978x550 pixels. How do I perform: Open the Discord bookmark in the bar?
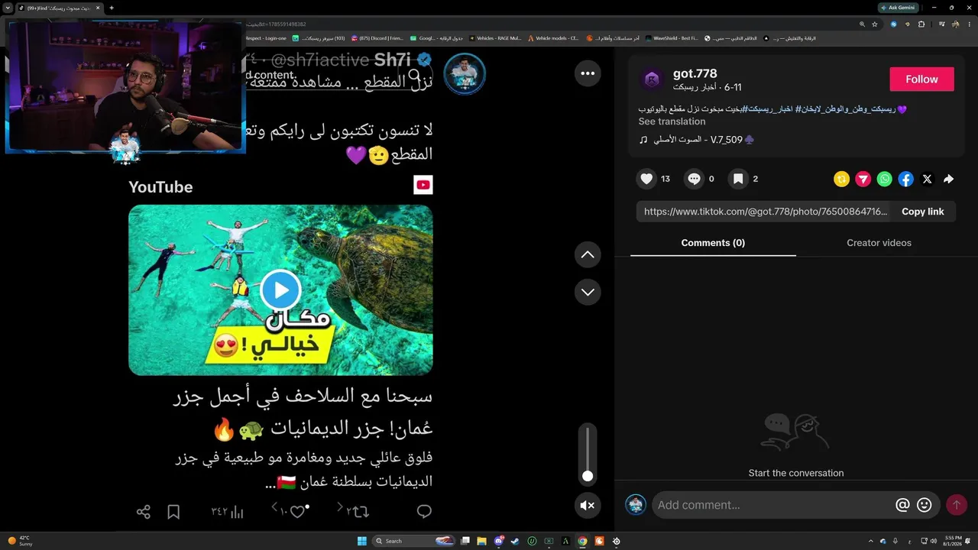click(377, 37)
